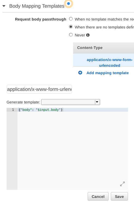Viewport: 134px width, 202px height.
Task: Select 'When no template matches' passthrough option
Action: tap(71, 19)
